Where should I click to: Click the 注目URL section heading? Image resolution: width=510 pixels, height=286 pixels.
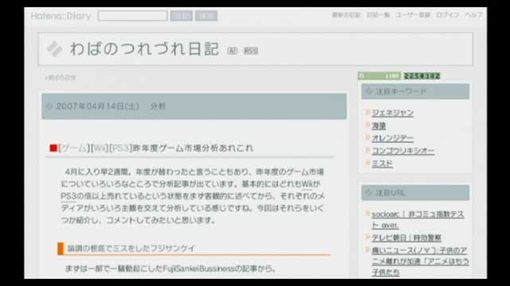click(x=390, y=193)
